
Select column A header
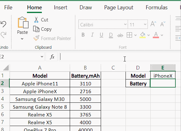(x=40, y=68)
